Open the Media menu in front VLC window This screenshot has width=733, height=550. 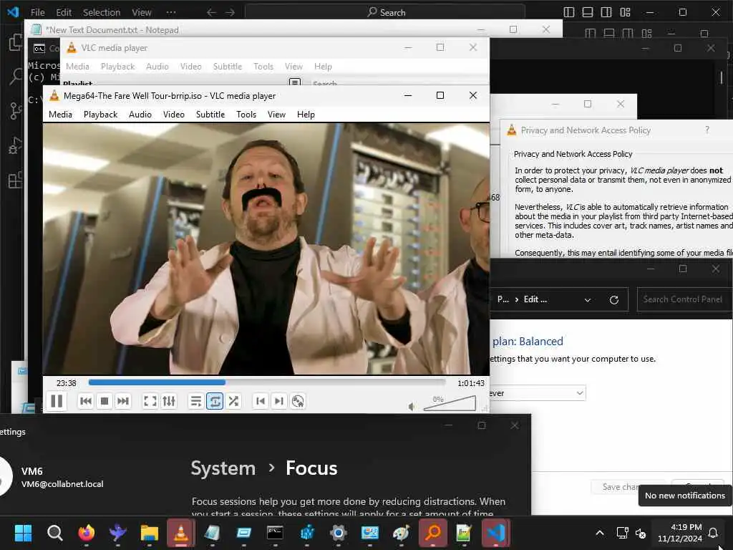[60, 115]
